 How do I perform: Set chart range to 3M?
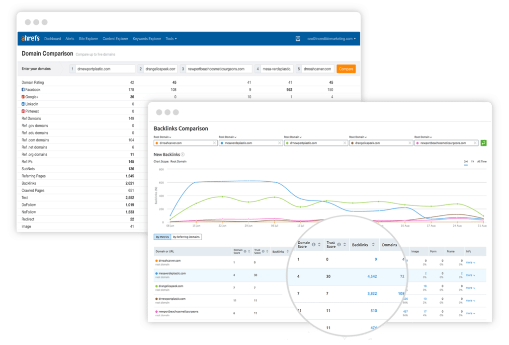coord(466,161)
